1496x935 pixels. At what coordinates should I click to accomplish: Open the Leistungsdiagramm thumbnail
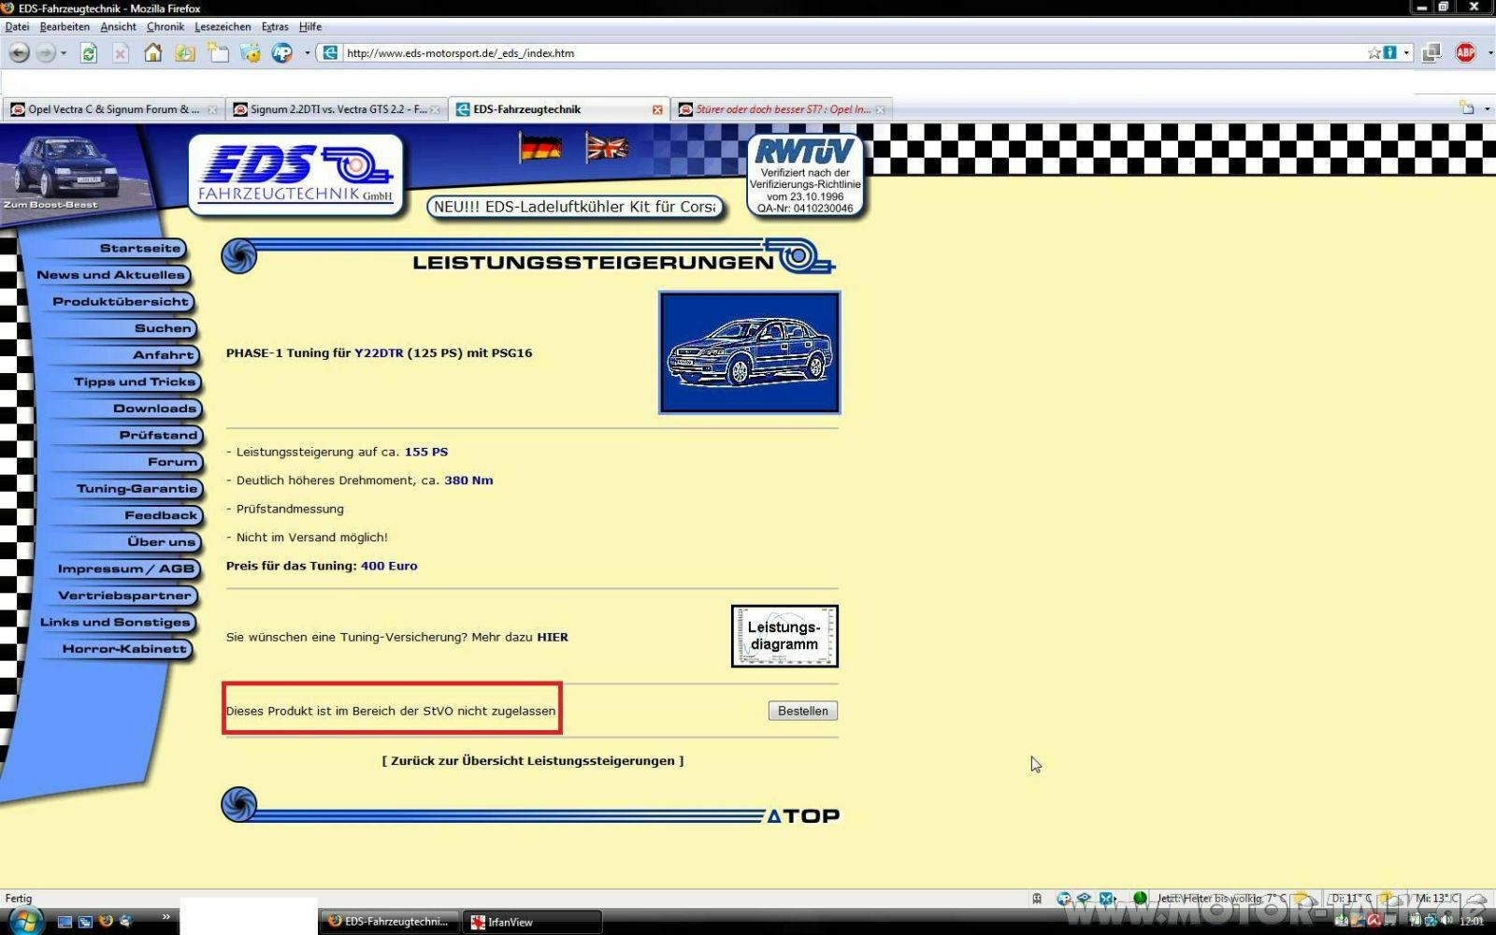point(784,636)
